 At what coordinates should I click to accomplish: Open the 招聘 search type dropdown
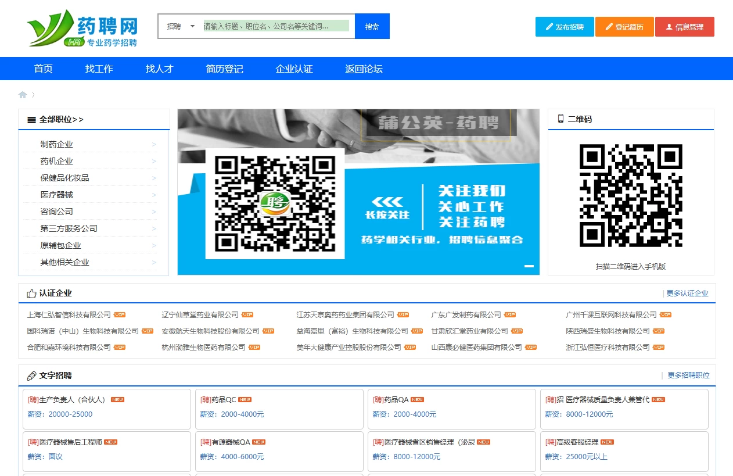tap(181, 27)
